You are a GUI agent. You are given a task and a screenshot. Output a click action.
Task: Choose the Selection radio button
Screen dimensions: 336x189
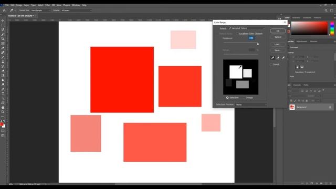(x=227, y=98)
